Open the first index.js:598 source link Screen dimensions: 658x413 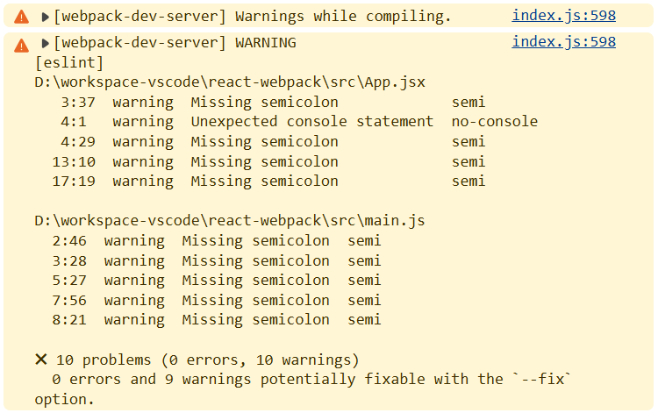tap(563, 16)
